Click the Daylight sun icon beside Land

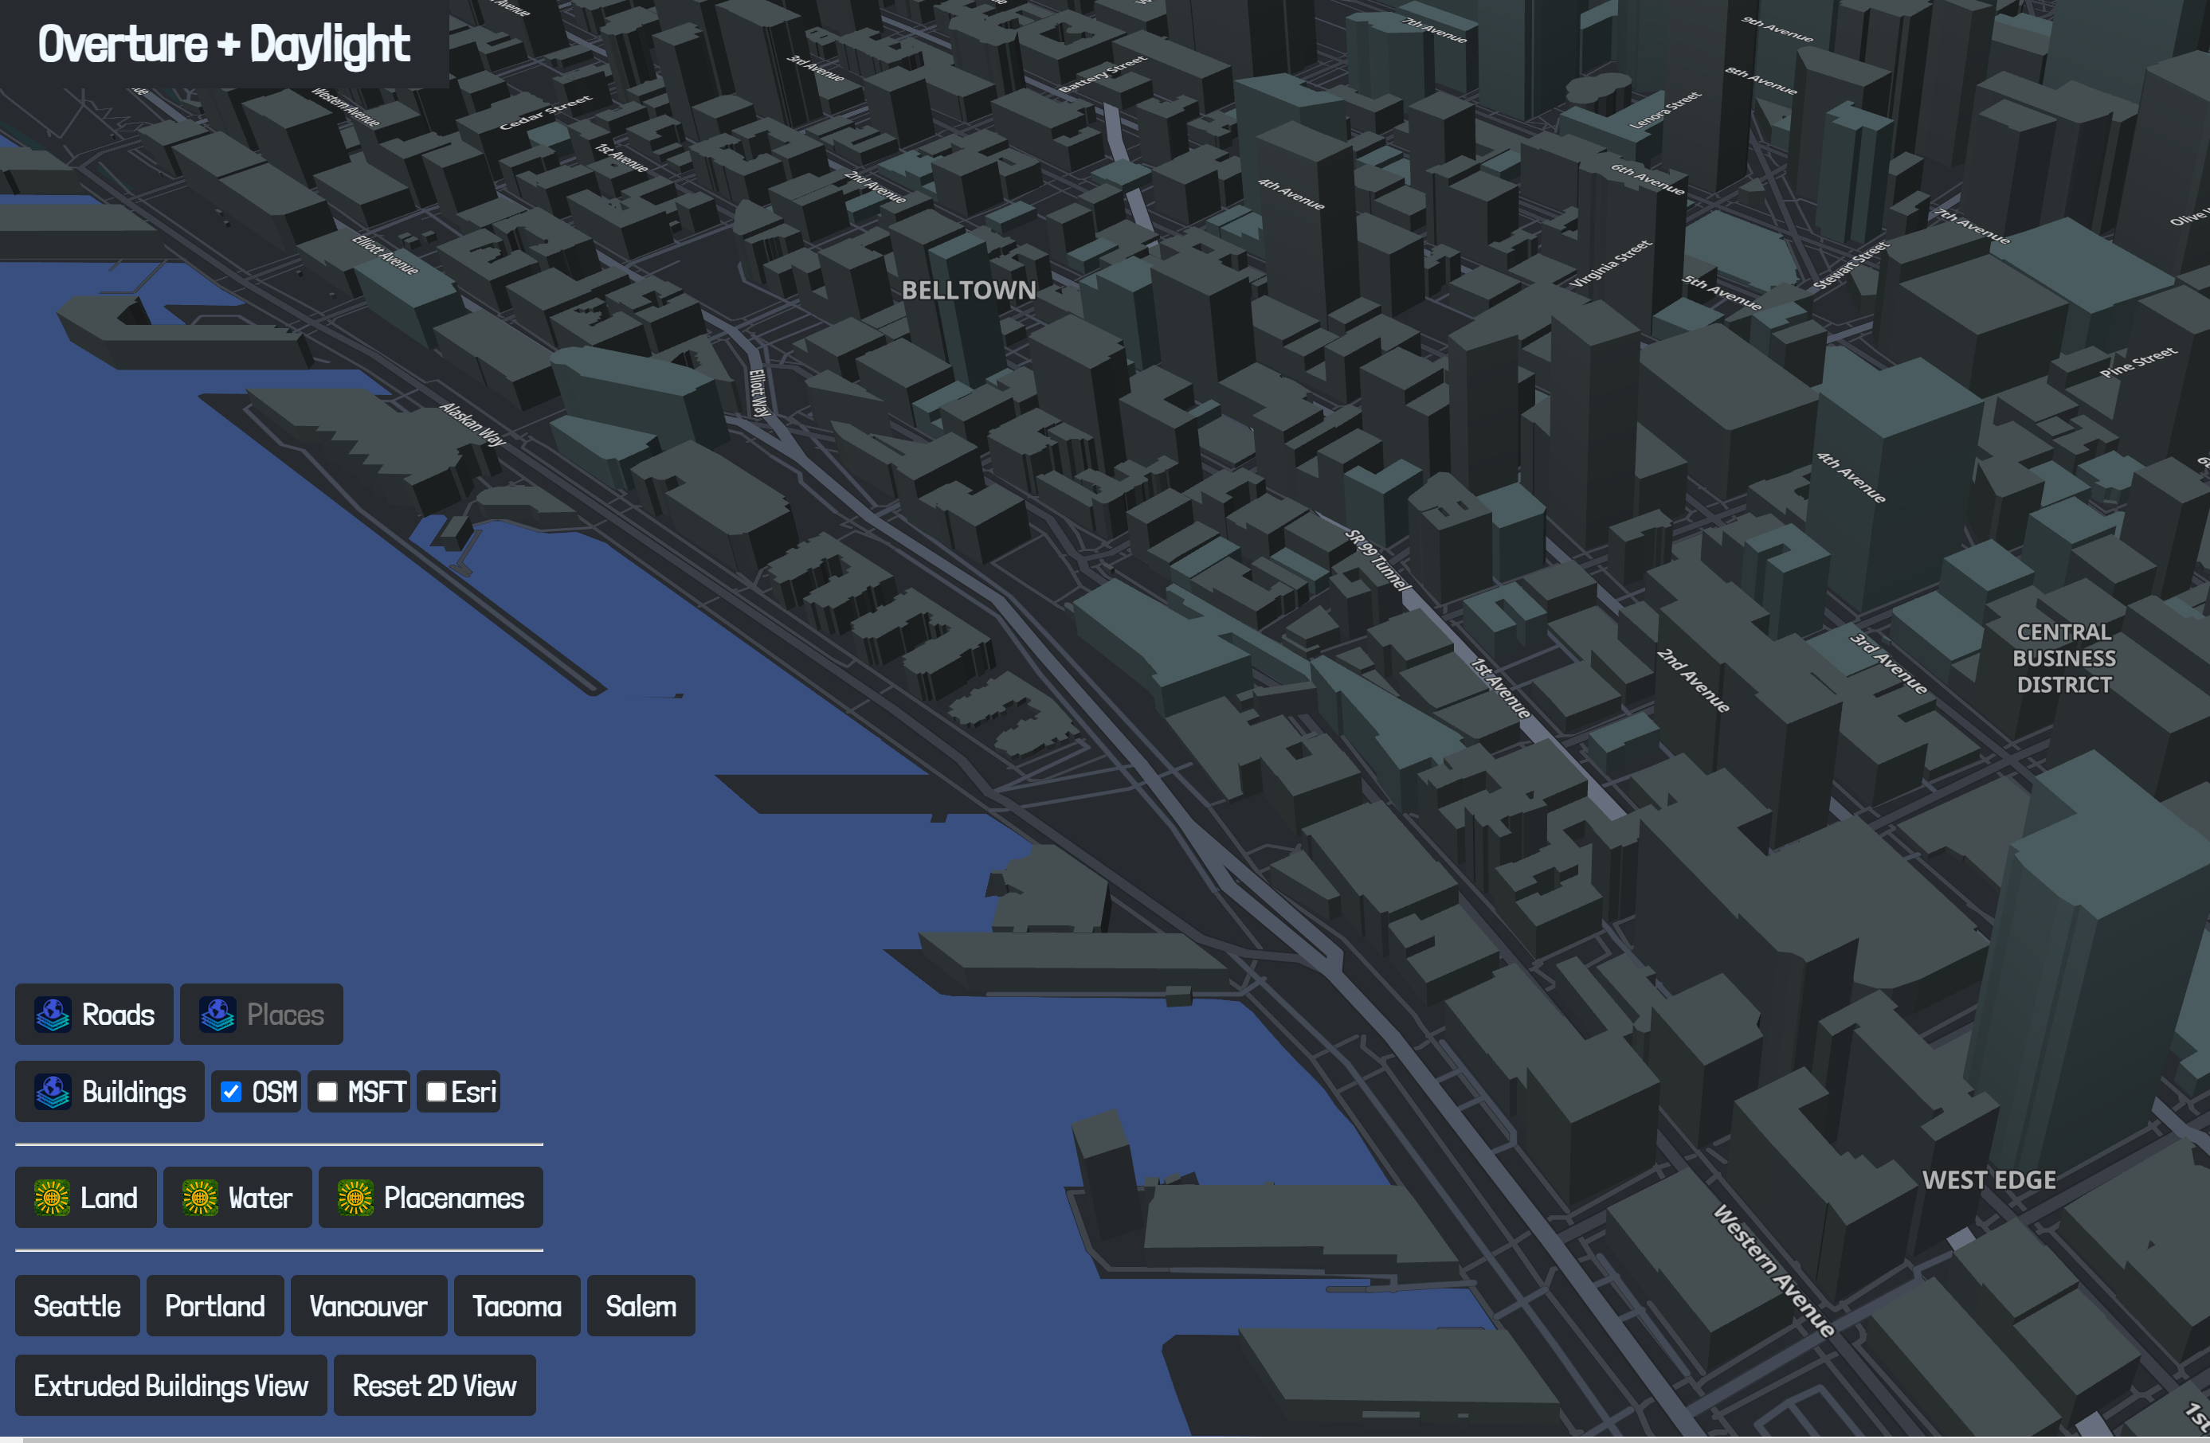click(52, 1197)
